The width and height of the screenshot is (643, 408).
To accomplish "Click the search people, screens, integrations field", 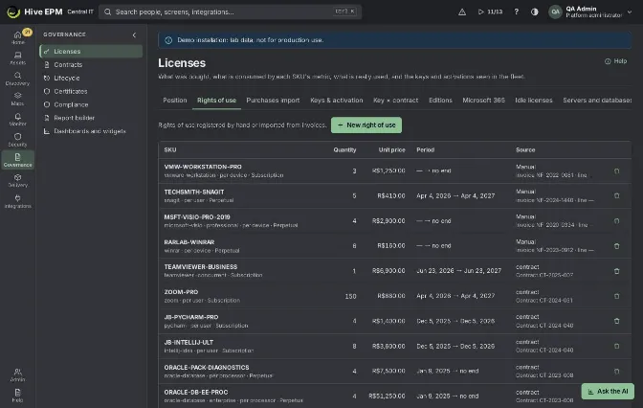I will pos(230,11).
